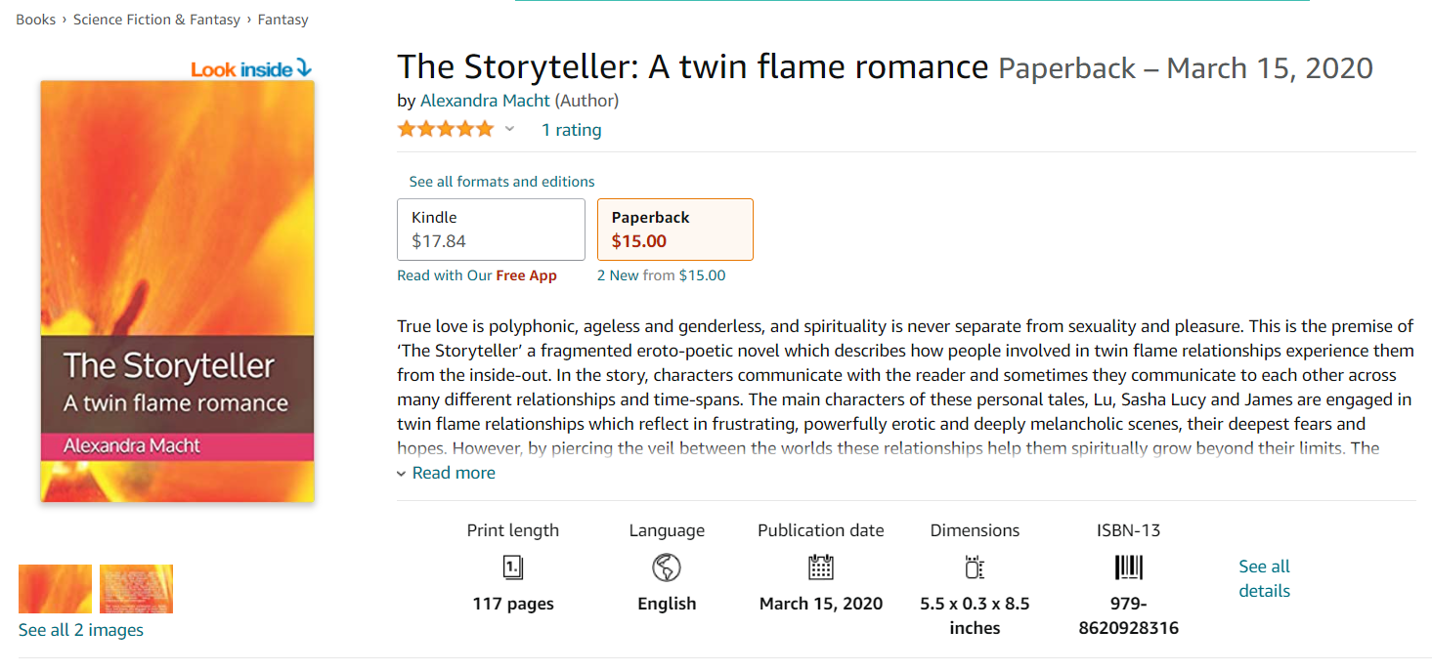The width and height of the screenshot is (1432, 672).
Task: Click the See all details link
Action: click(x=1264, y=578)
